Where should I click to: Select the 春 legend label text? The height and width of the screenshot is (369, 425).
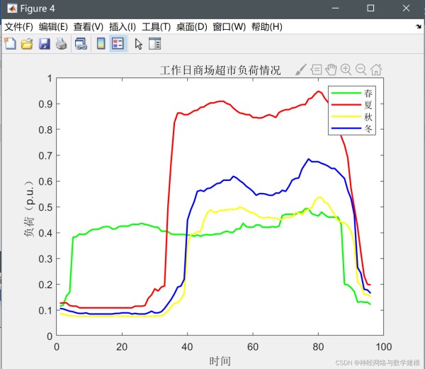click(x=368, y=93)
